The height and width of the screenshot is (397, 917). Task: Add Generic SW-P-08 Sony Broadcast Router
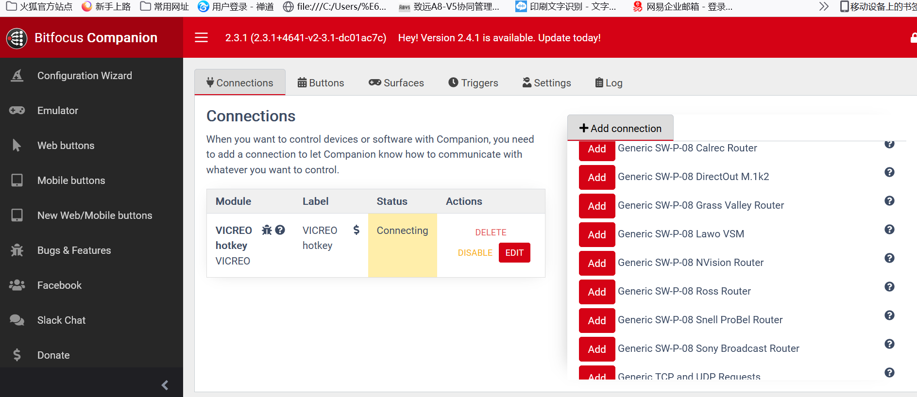[597, 349]
